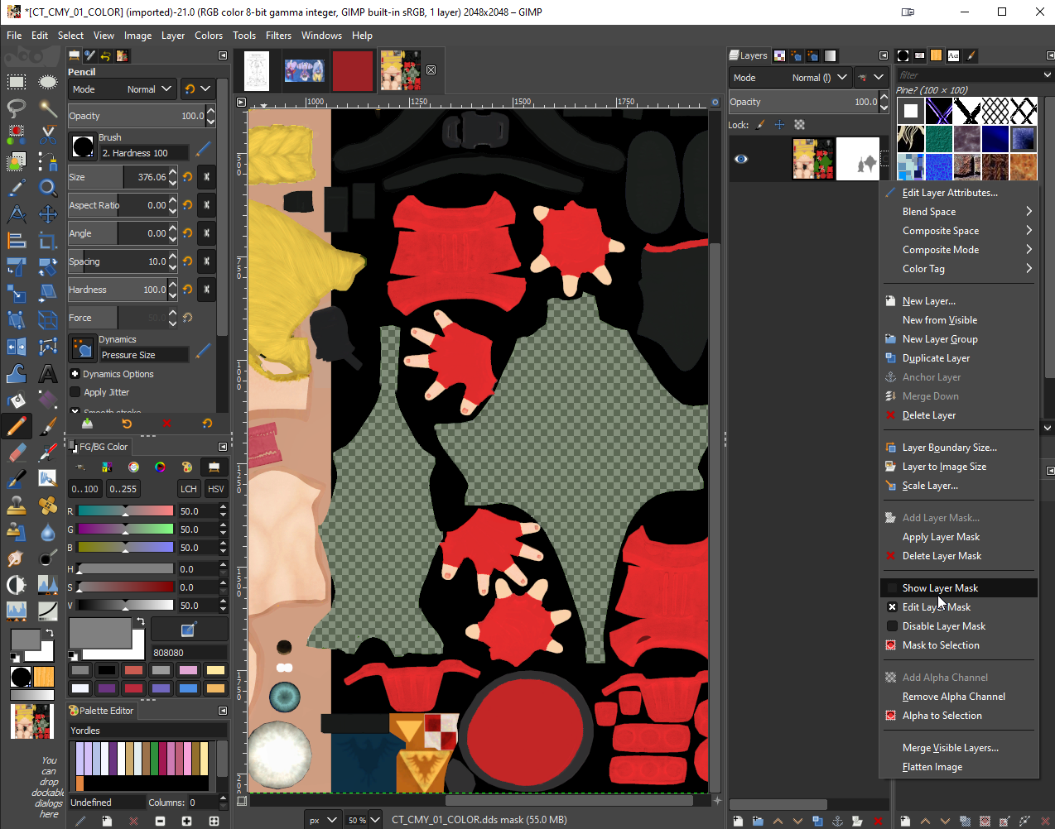Select the Move tool
The image size is (1055, 829).
[x=48, y=214]
